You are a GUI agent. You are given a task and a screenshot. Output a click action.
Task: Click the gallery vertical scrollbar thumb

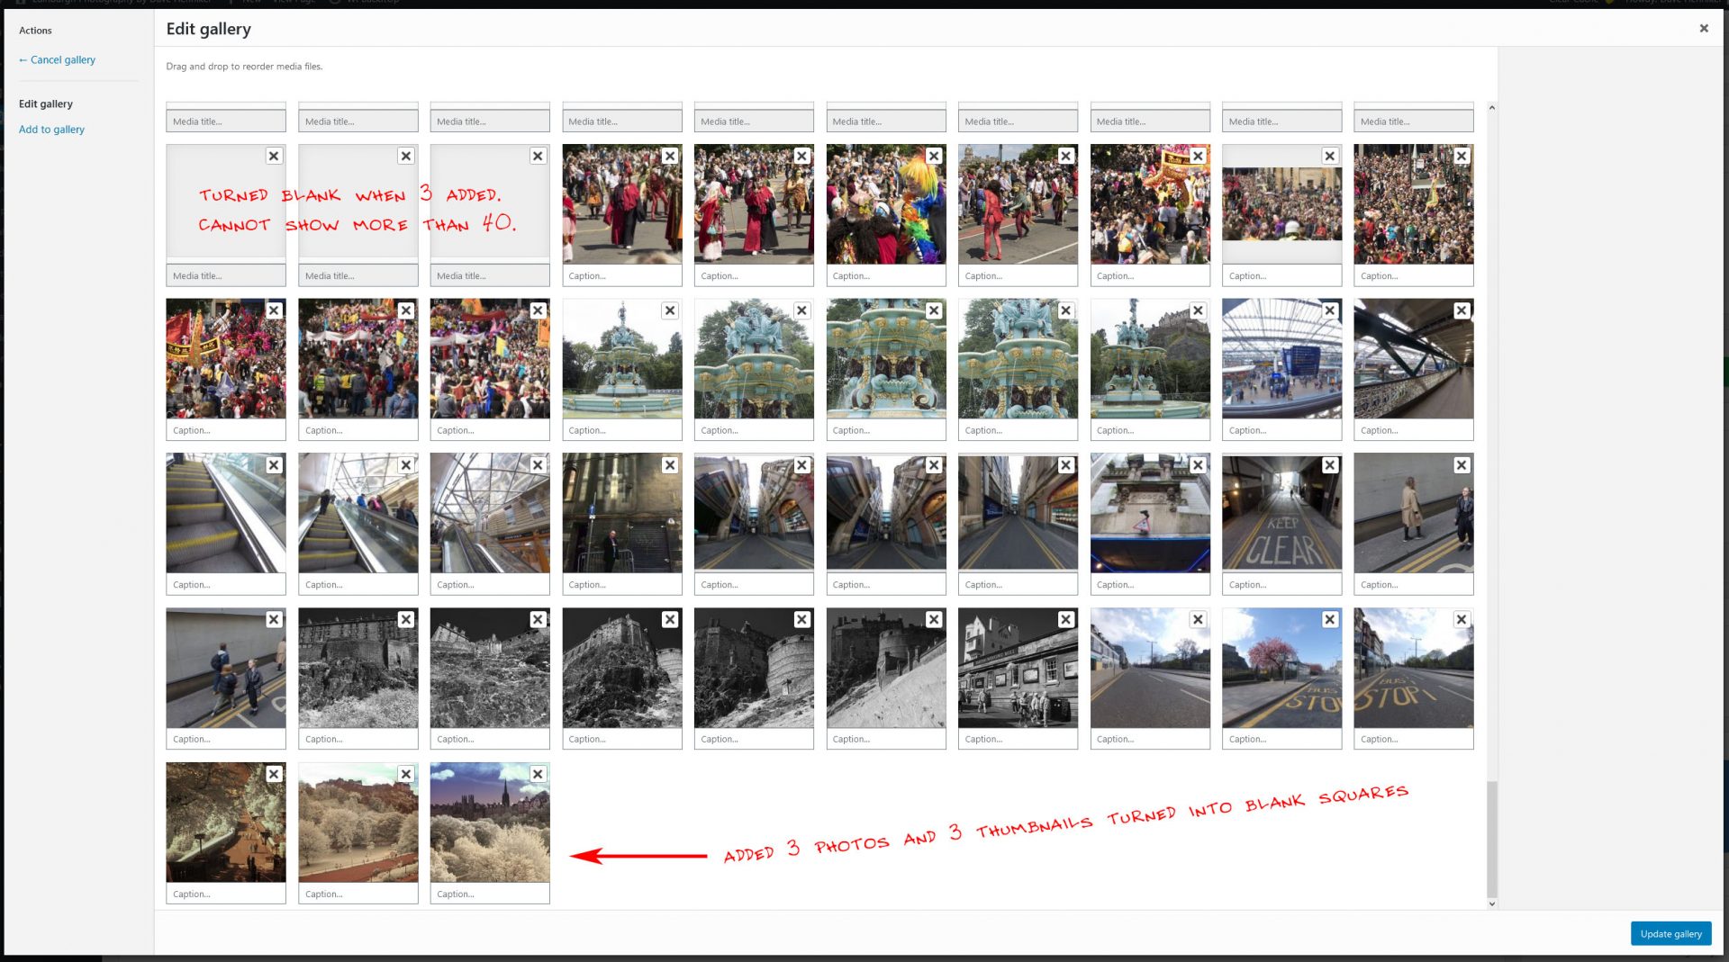click(x=1492, y=839)
